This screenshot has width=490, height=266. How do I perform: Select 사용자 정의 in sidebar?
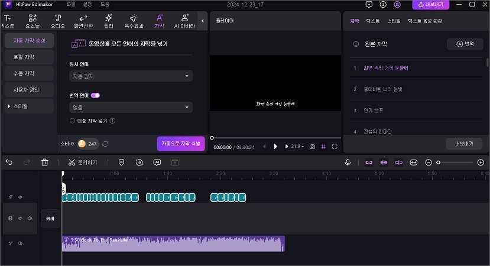tap(29, 90)
